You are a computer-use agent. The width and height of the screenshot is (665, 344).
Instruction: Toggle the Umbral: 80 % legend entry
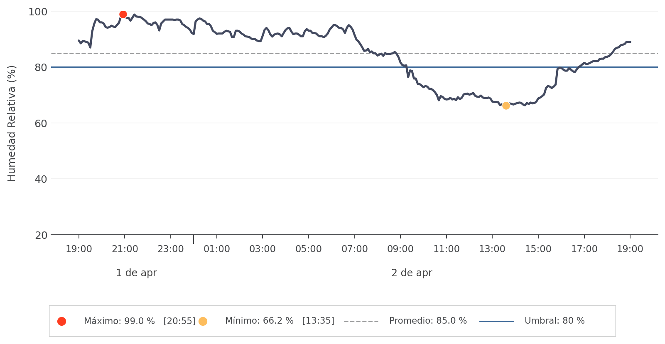point(555,321)
